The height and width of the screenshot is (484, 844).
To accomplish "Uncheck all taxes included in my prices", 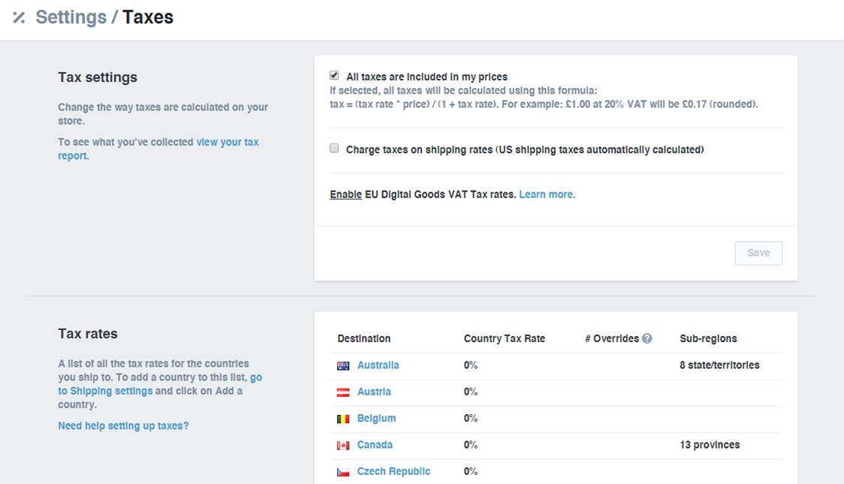I will point(333,74).
